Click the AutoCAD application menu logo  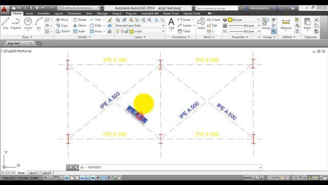(4, 10)
